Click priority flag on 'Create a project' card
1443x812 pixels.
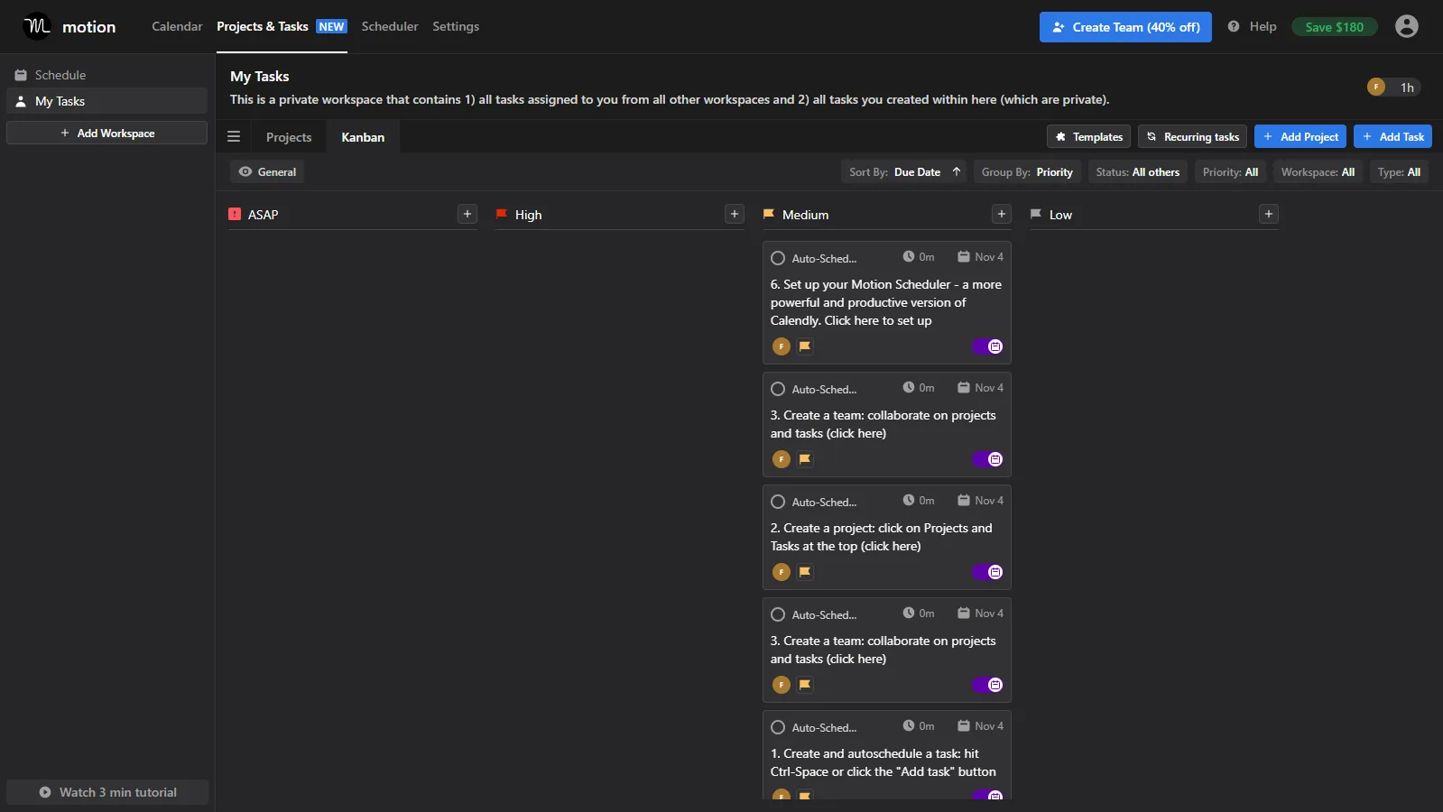coord(805,572)
